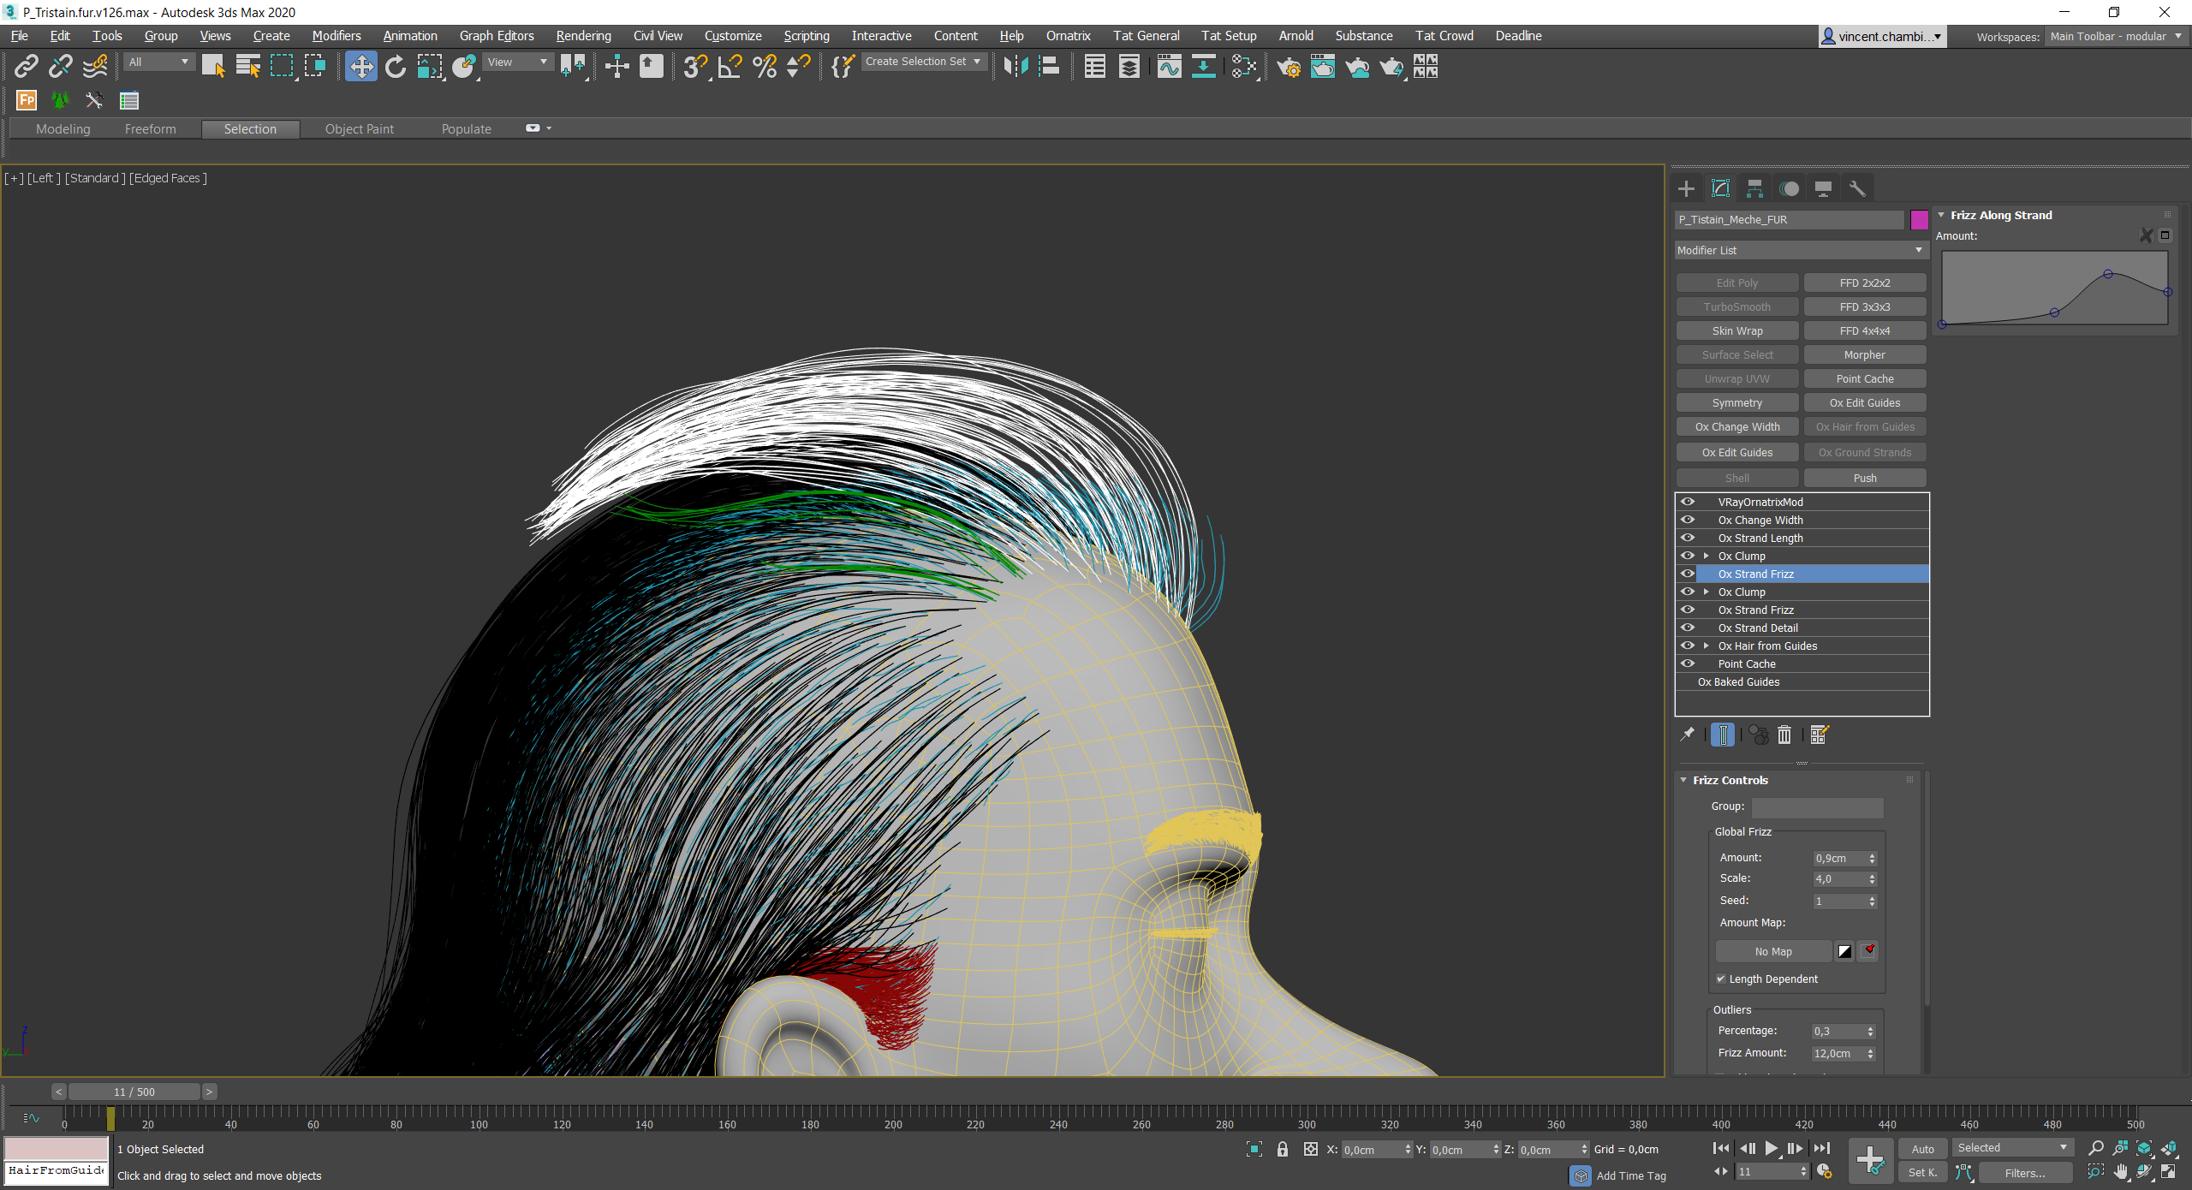Click the Point Cache modifier button
This screenshot has height=1190, width=2192.
(1864, 378)
